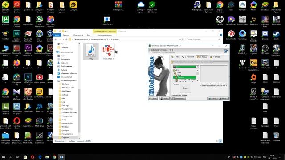Click Explorer search field
The height and width of the screenshot is (160, 285).
pos(203,40)
